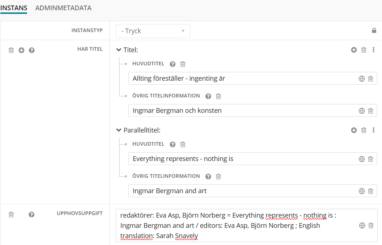The image size is (382, 245).
Task: Remove the Parallelltitel entity with its trash icon
Action: pyautogui.click(x=364, y=130)
